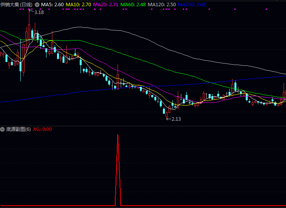Click the 2.13 low price marker
The height and width of the screenshot is (208, 286).
coord(176,119)
